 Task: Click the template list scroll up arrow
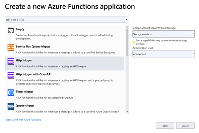point(127,27)
